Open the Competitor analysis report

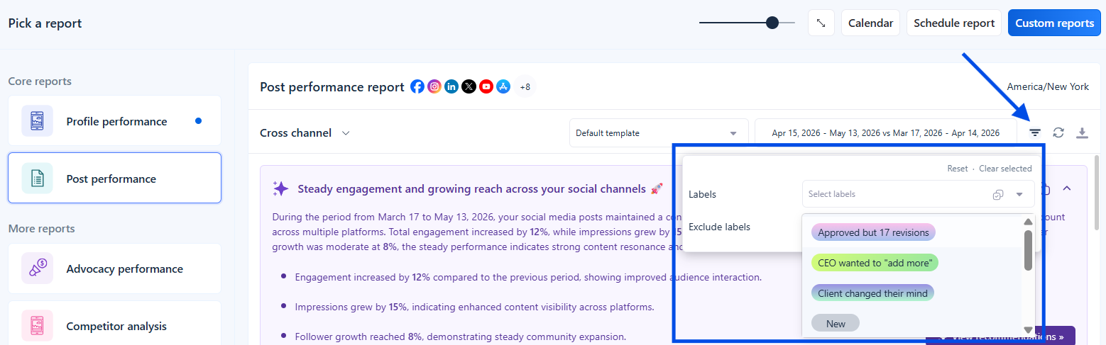114,326
